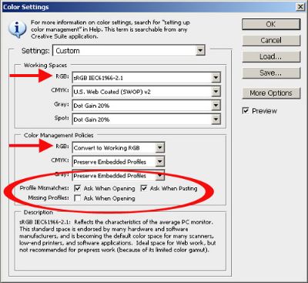The image size is (308, 283).
Task: Click the blue info icon
Action: coord(17,29)
